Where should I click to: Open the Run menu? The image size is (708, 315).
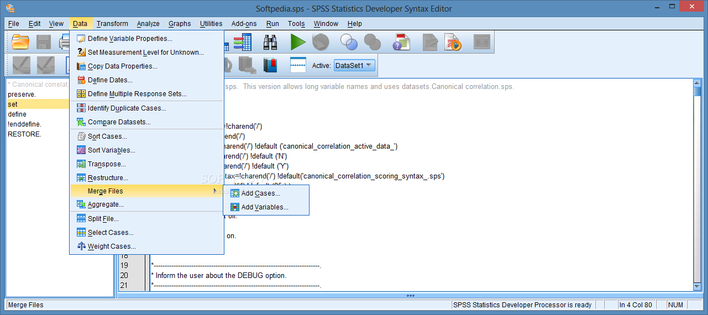point(272,23)
